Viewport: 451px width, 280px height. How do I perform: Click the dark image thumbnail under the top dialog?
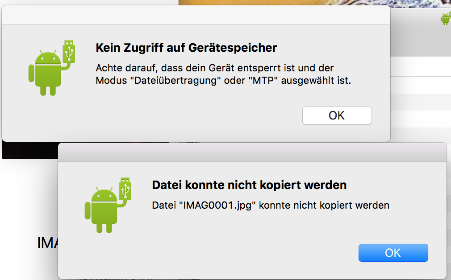[30, 150]
